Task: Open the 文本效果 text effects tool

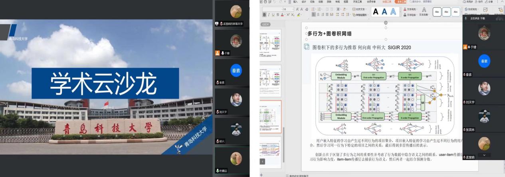Action: point(424,12)
